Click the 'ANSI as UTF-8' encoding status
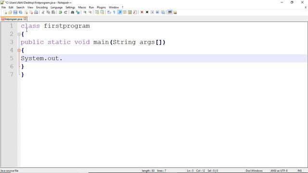Image resolution: width=308 pixels, height=173 pixels. click(279, 171)
